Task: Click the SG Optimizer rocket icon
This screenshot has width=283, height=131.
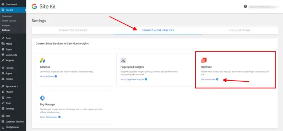Action: point(3,127)
